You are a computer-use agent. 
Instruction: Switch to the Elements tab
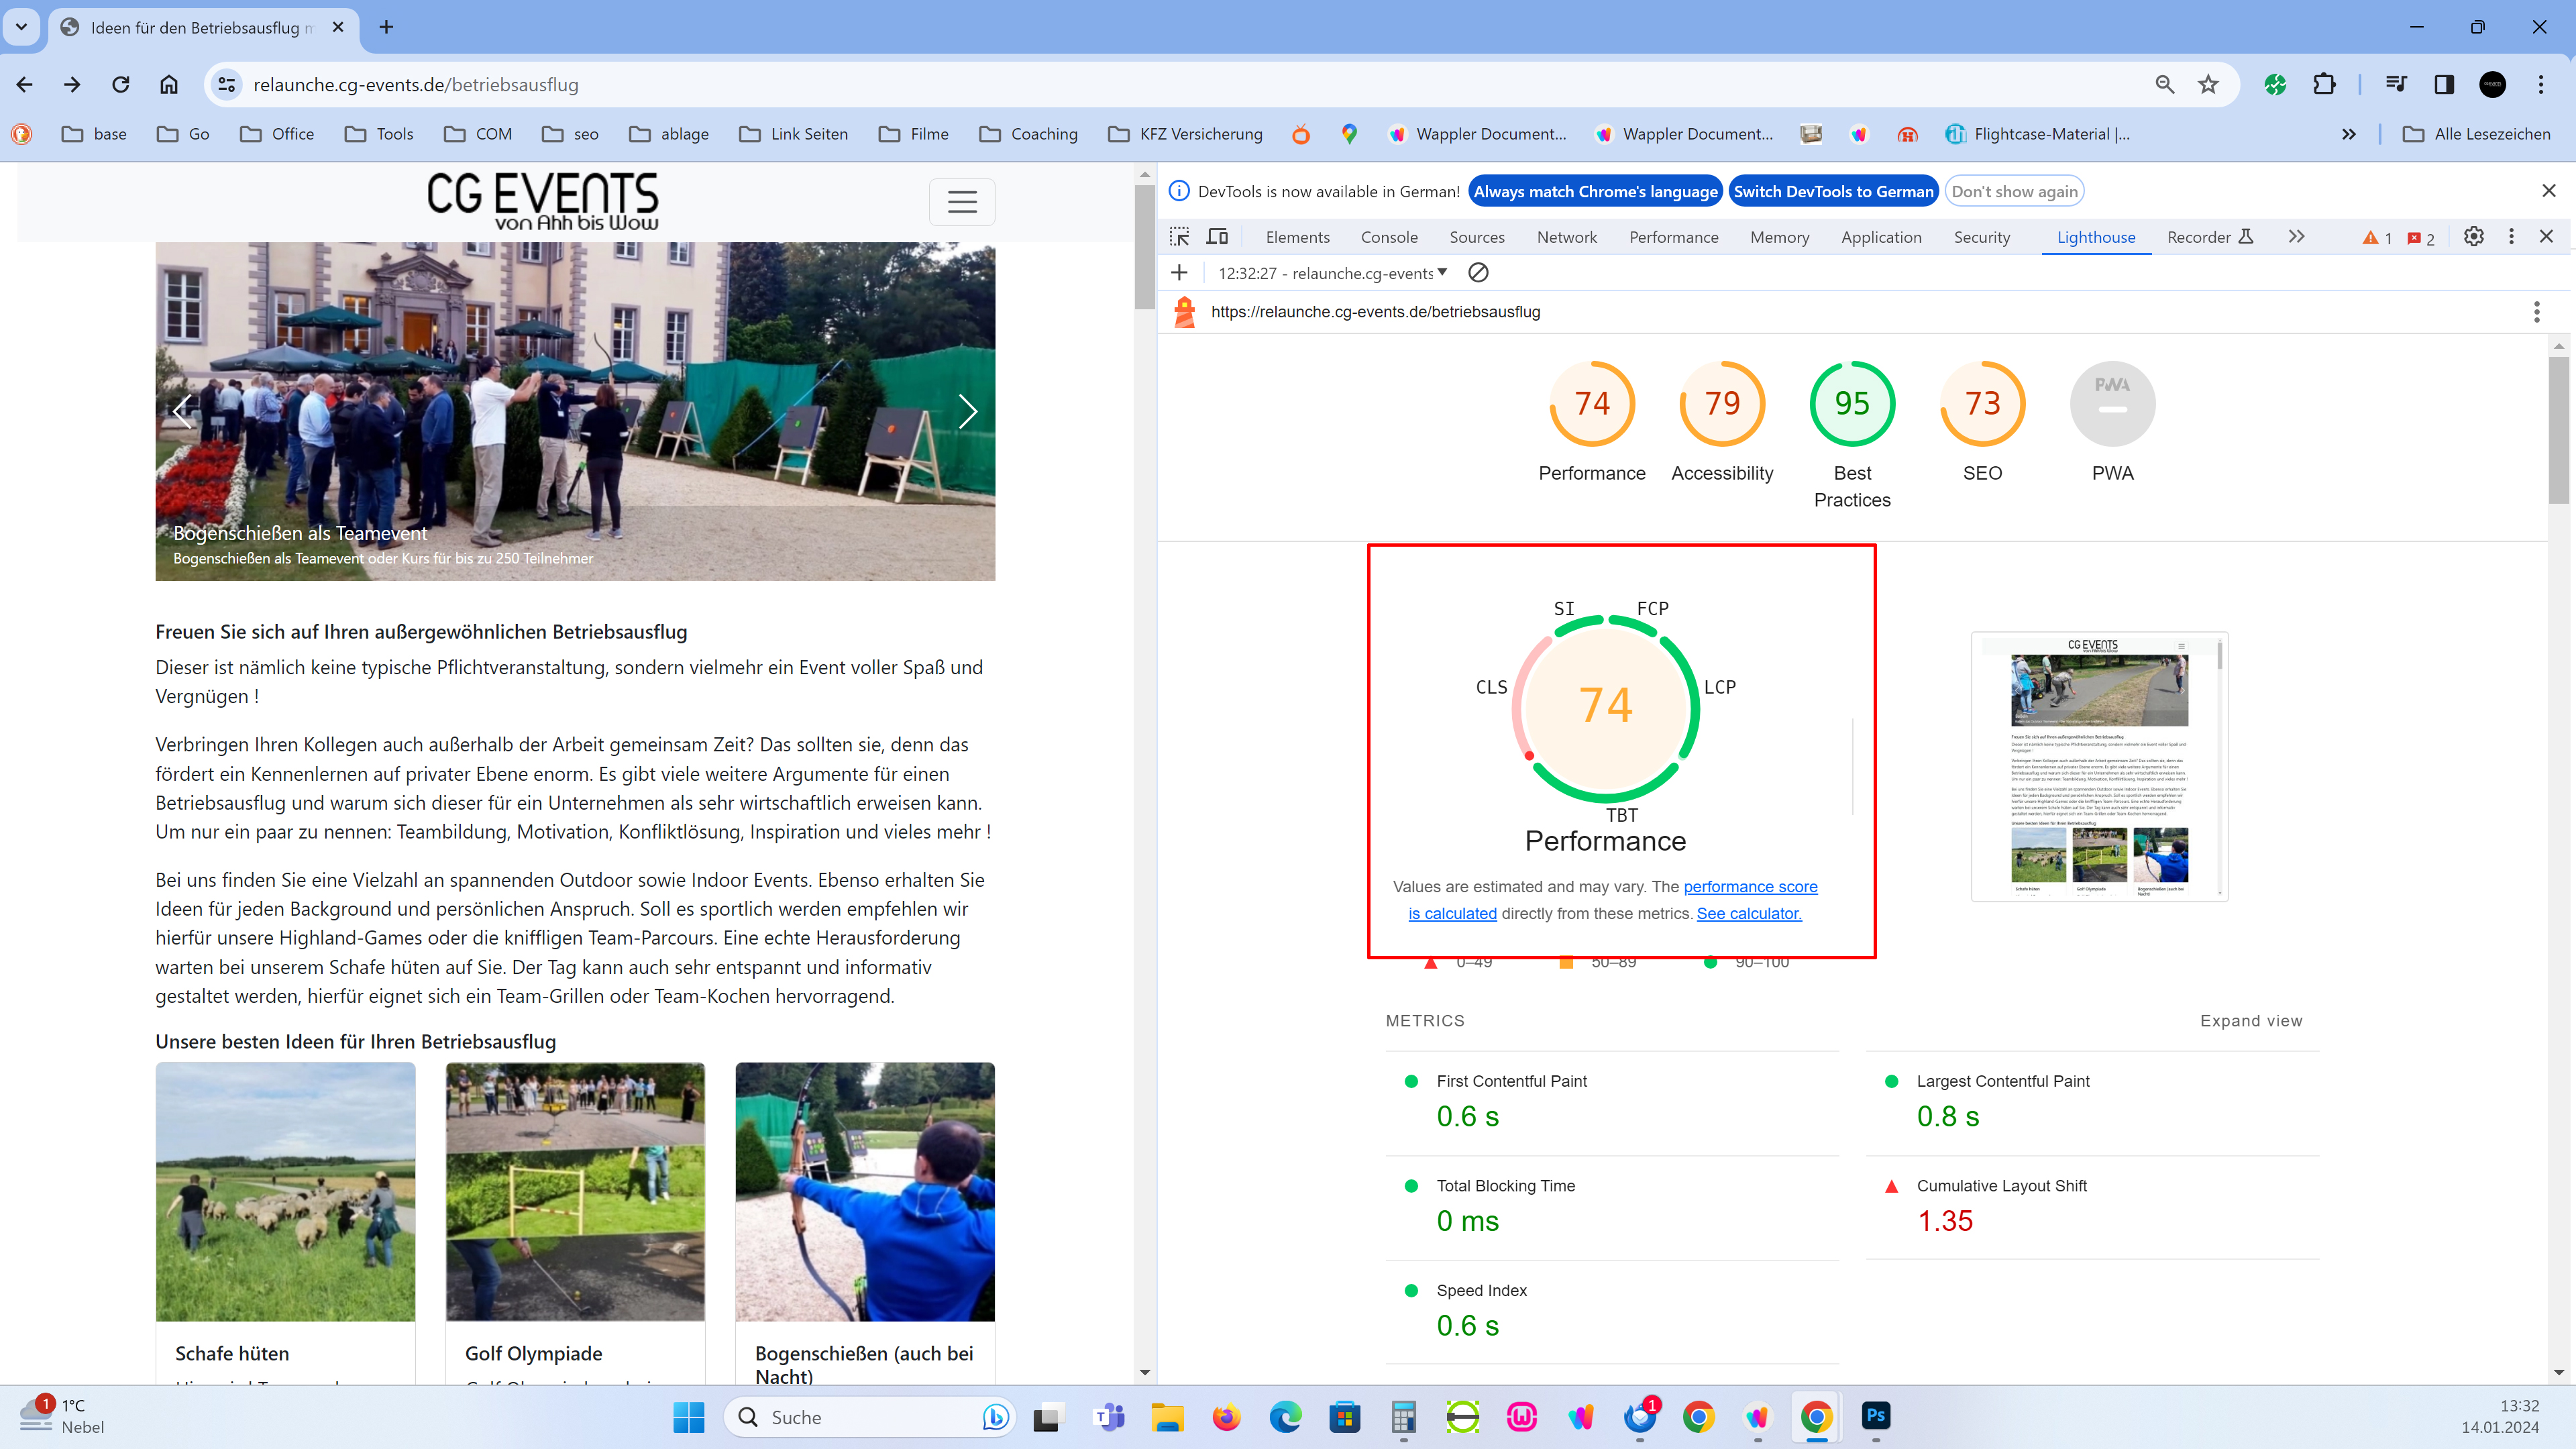pos(1297,238)
